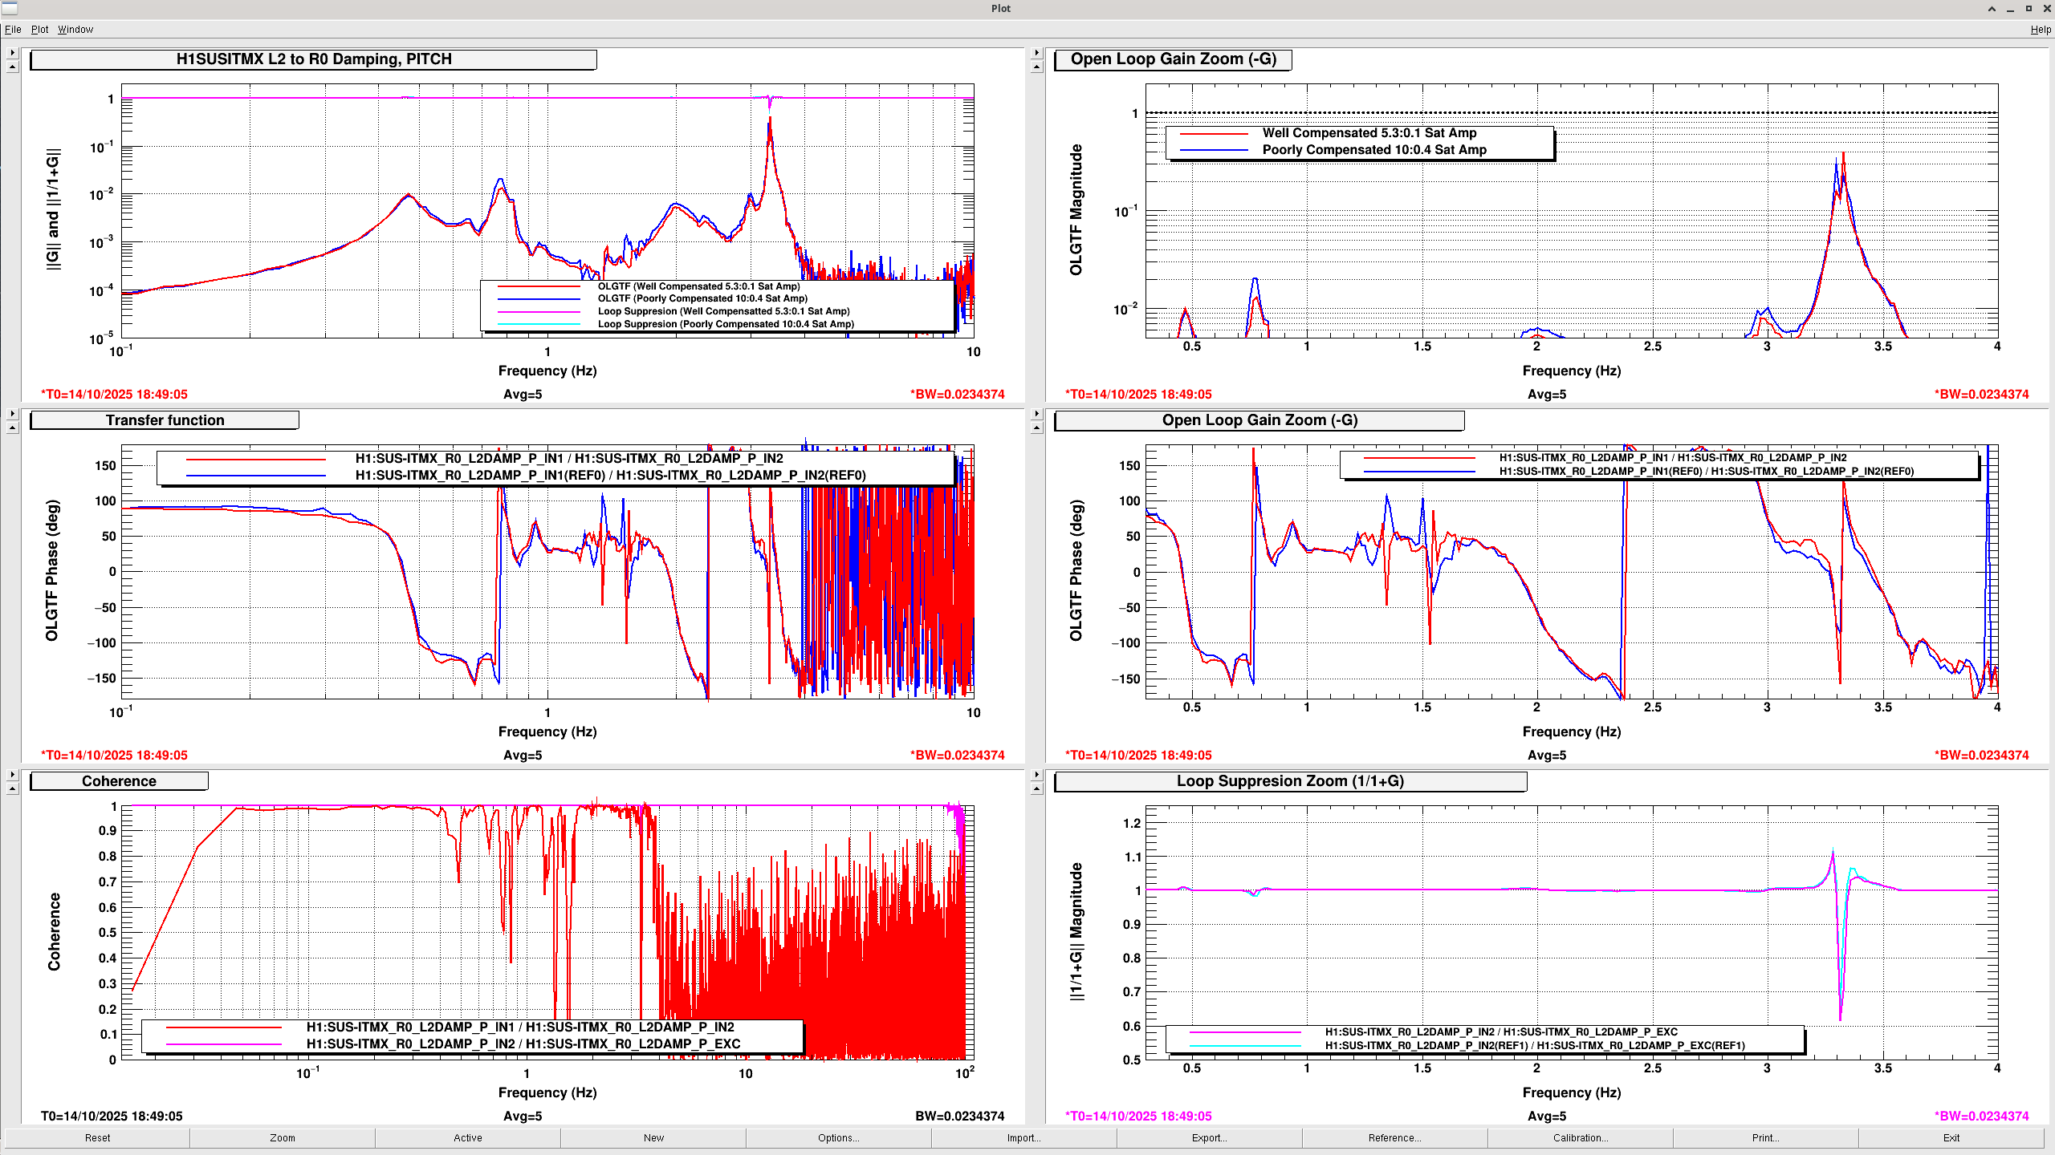Click right-arrow button beside top Open Loop Gain Zoom

coord(1036,53)
